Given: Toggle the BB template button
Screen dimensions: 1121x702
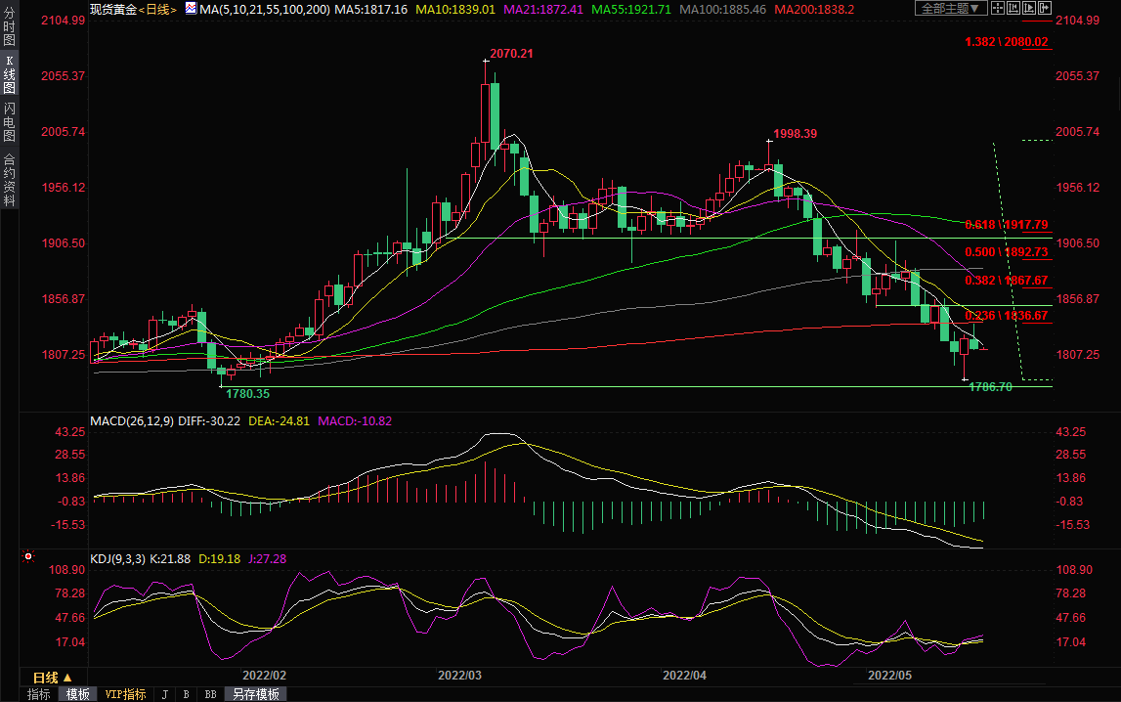Looking at the screenshot, I should click(210, 694).
